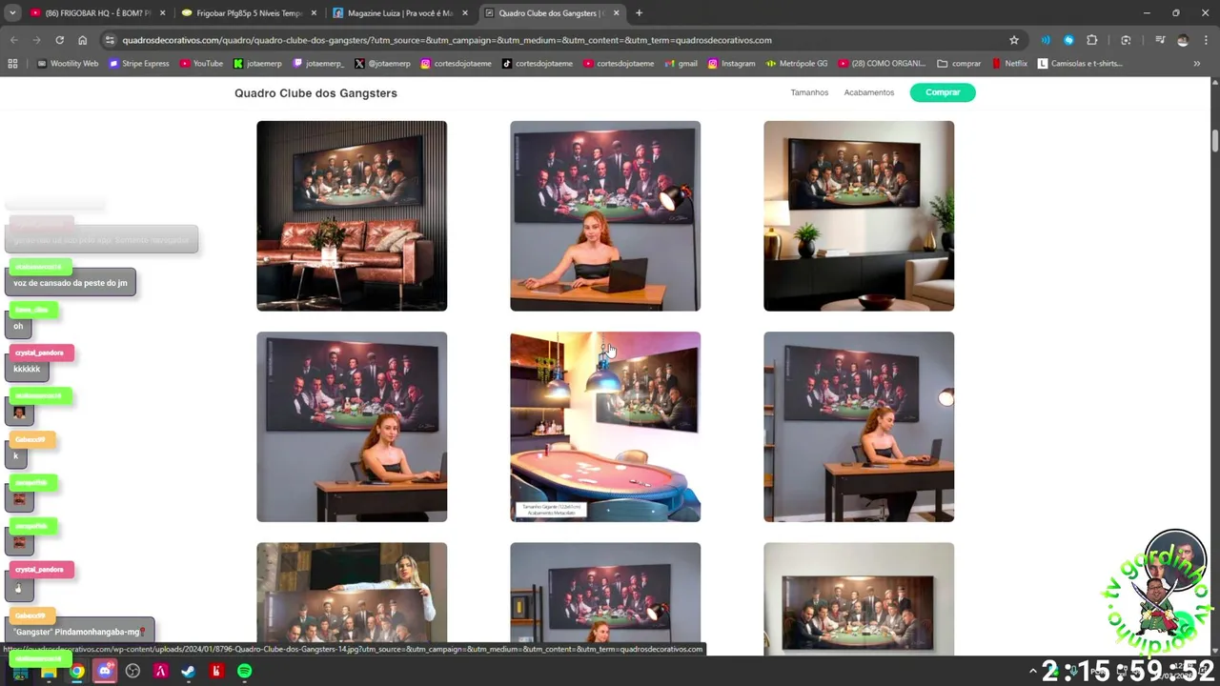Open OBS Studio in the taskbar
The height and width of the screenshot is (686, 1220).
132,671
